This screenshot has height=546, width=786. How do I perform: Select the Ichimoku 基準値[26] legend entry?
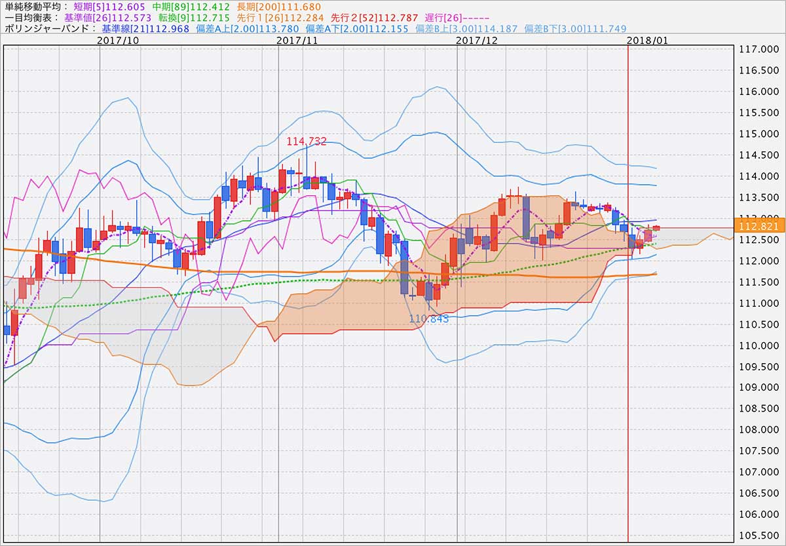tap(100, 18)
